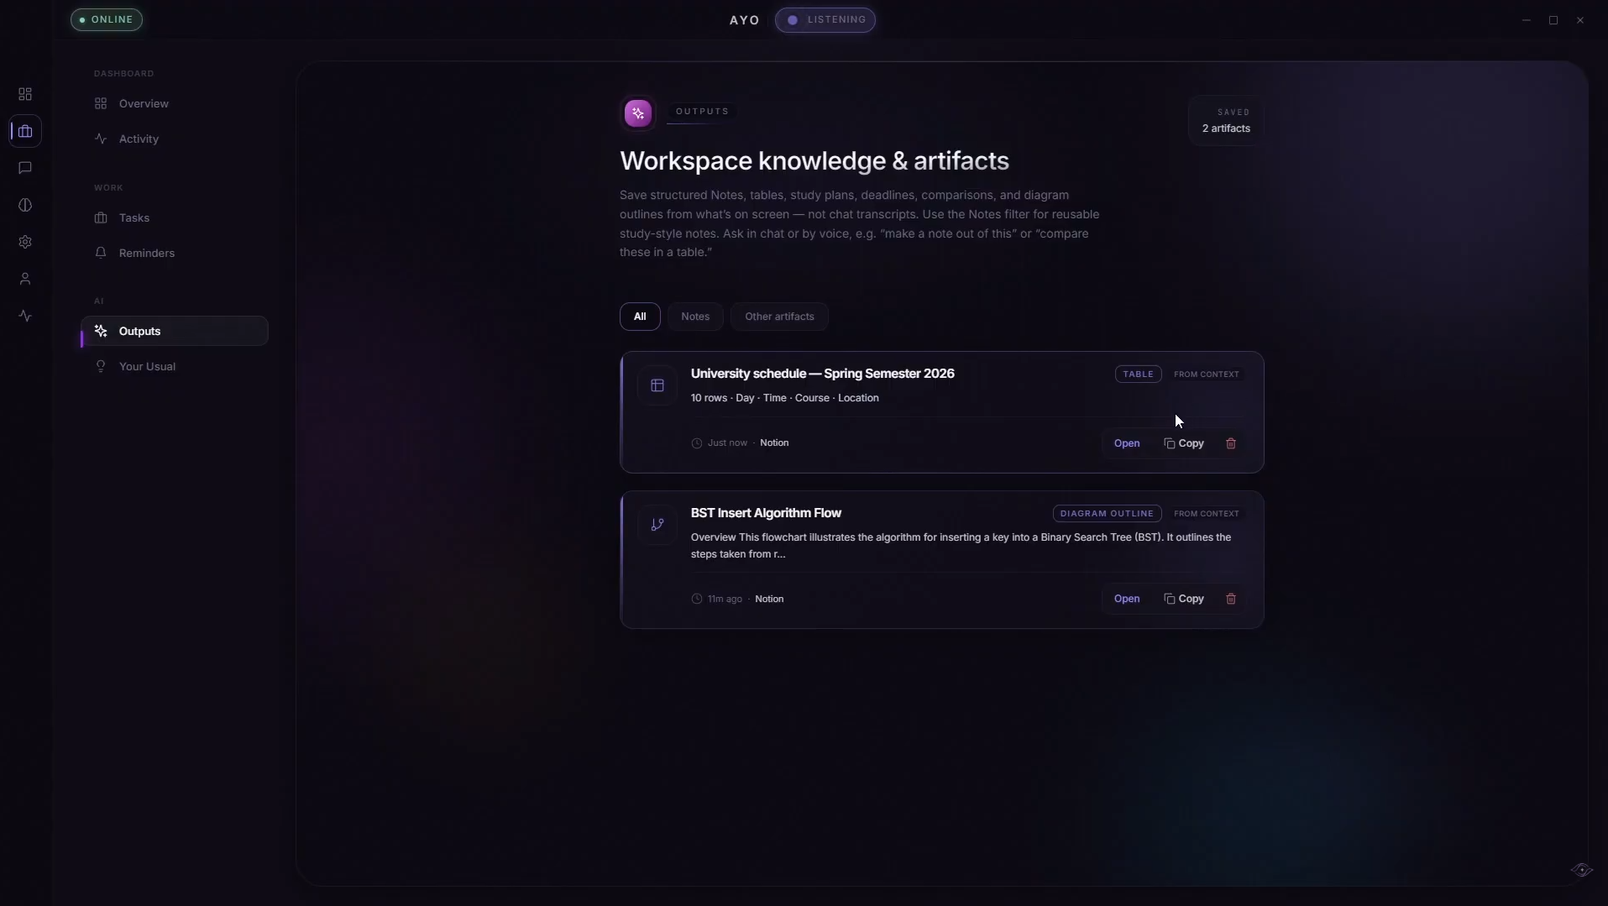
Task: Click University schedule — Spring Semester 2026 title
Action: (823, 374)
